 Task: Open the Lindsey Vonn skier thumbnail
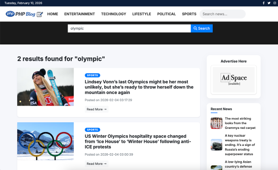(45, 87)
